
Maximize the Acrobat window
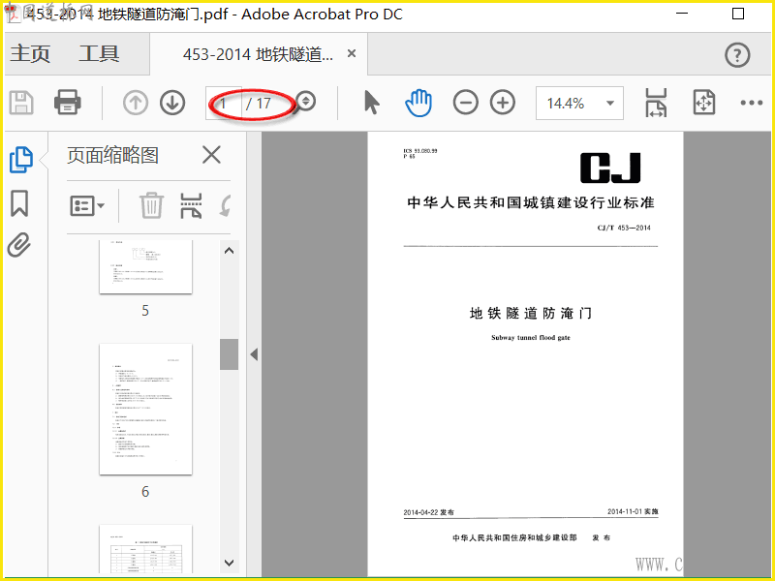pyautogui.click(x=738, y=14)
